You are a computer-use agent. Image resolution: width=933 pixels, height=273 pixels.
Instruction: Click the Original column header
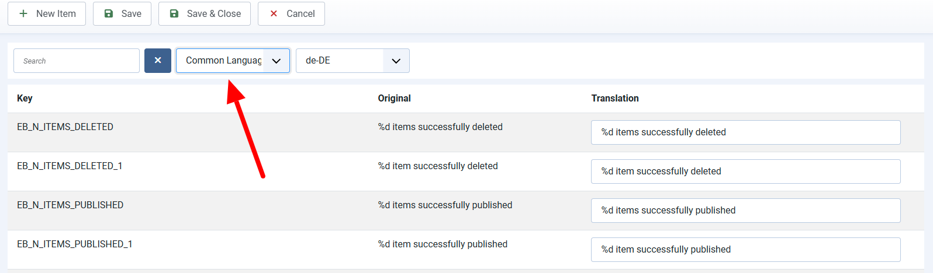click(395, 98)
